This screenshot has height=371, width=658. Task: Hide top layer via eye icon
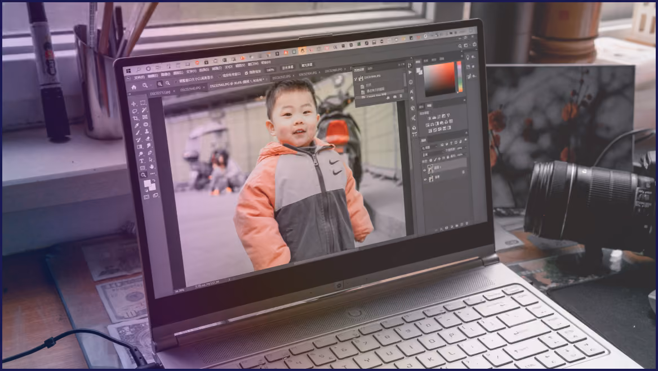tap(425, 170)
